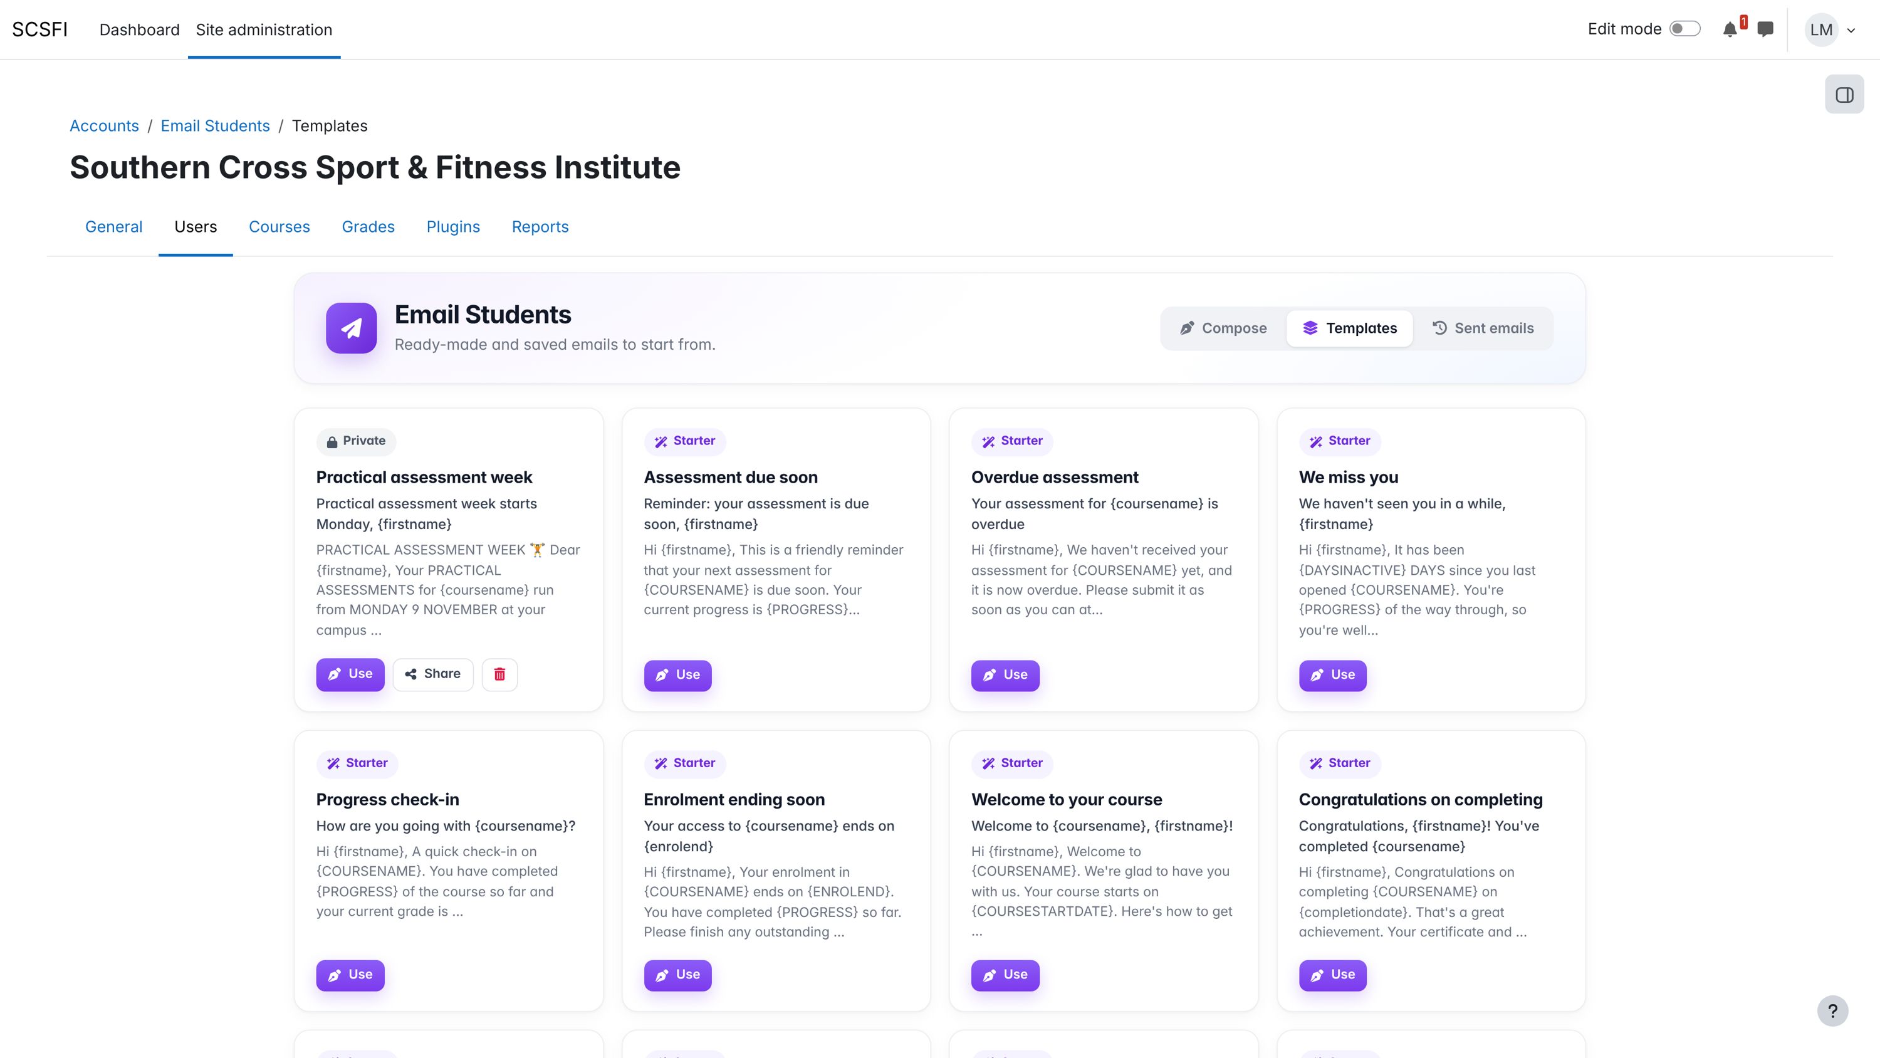Share the Practical assessment week template

coord(433,674)
